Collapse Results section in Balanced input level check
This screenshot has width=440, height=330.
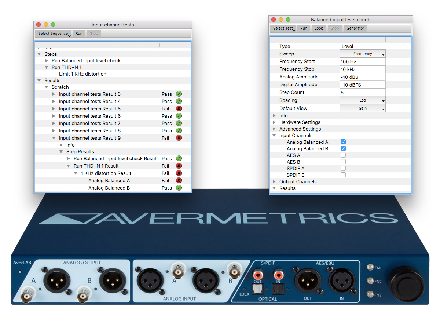[274, 188]
